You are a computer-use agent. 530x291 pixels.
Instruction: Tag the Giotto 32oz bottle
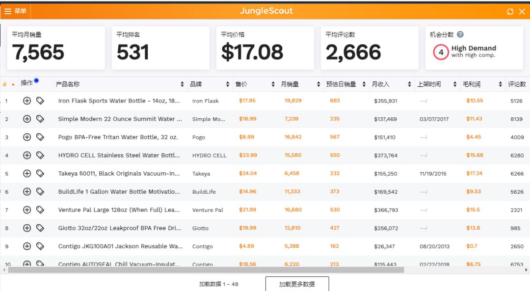coord(40,228)
